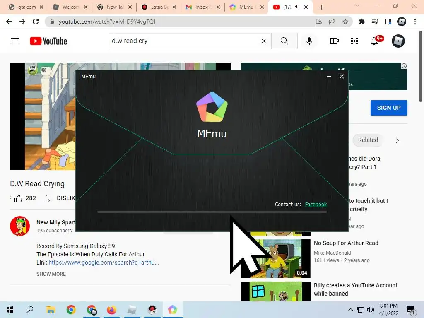
Task: Bookmark this page with star
Action: pos(345,22)
